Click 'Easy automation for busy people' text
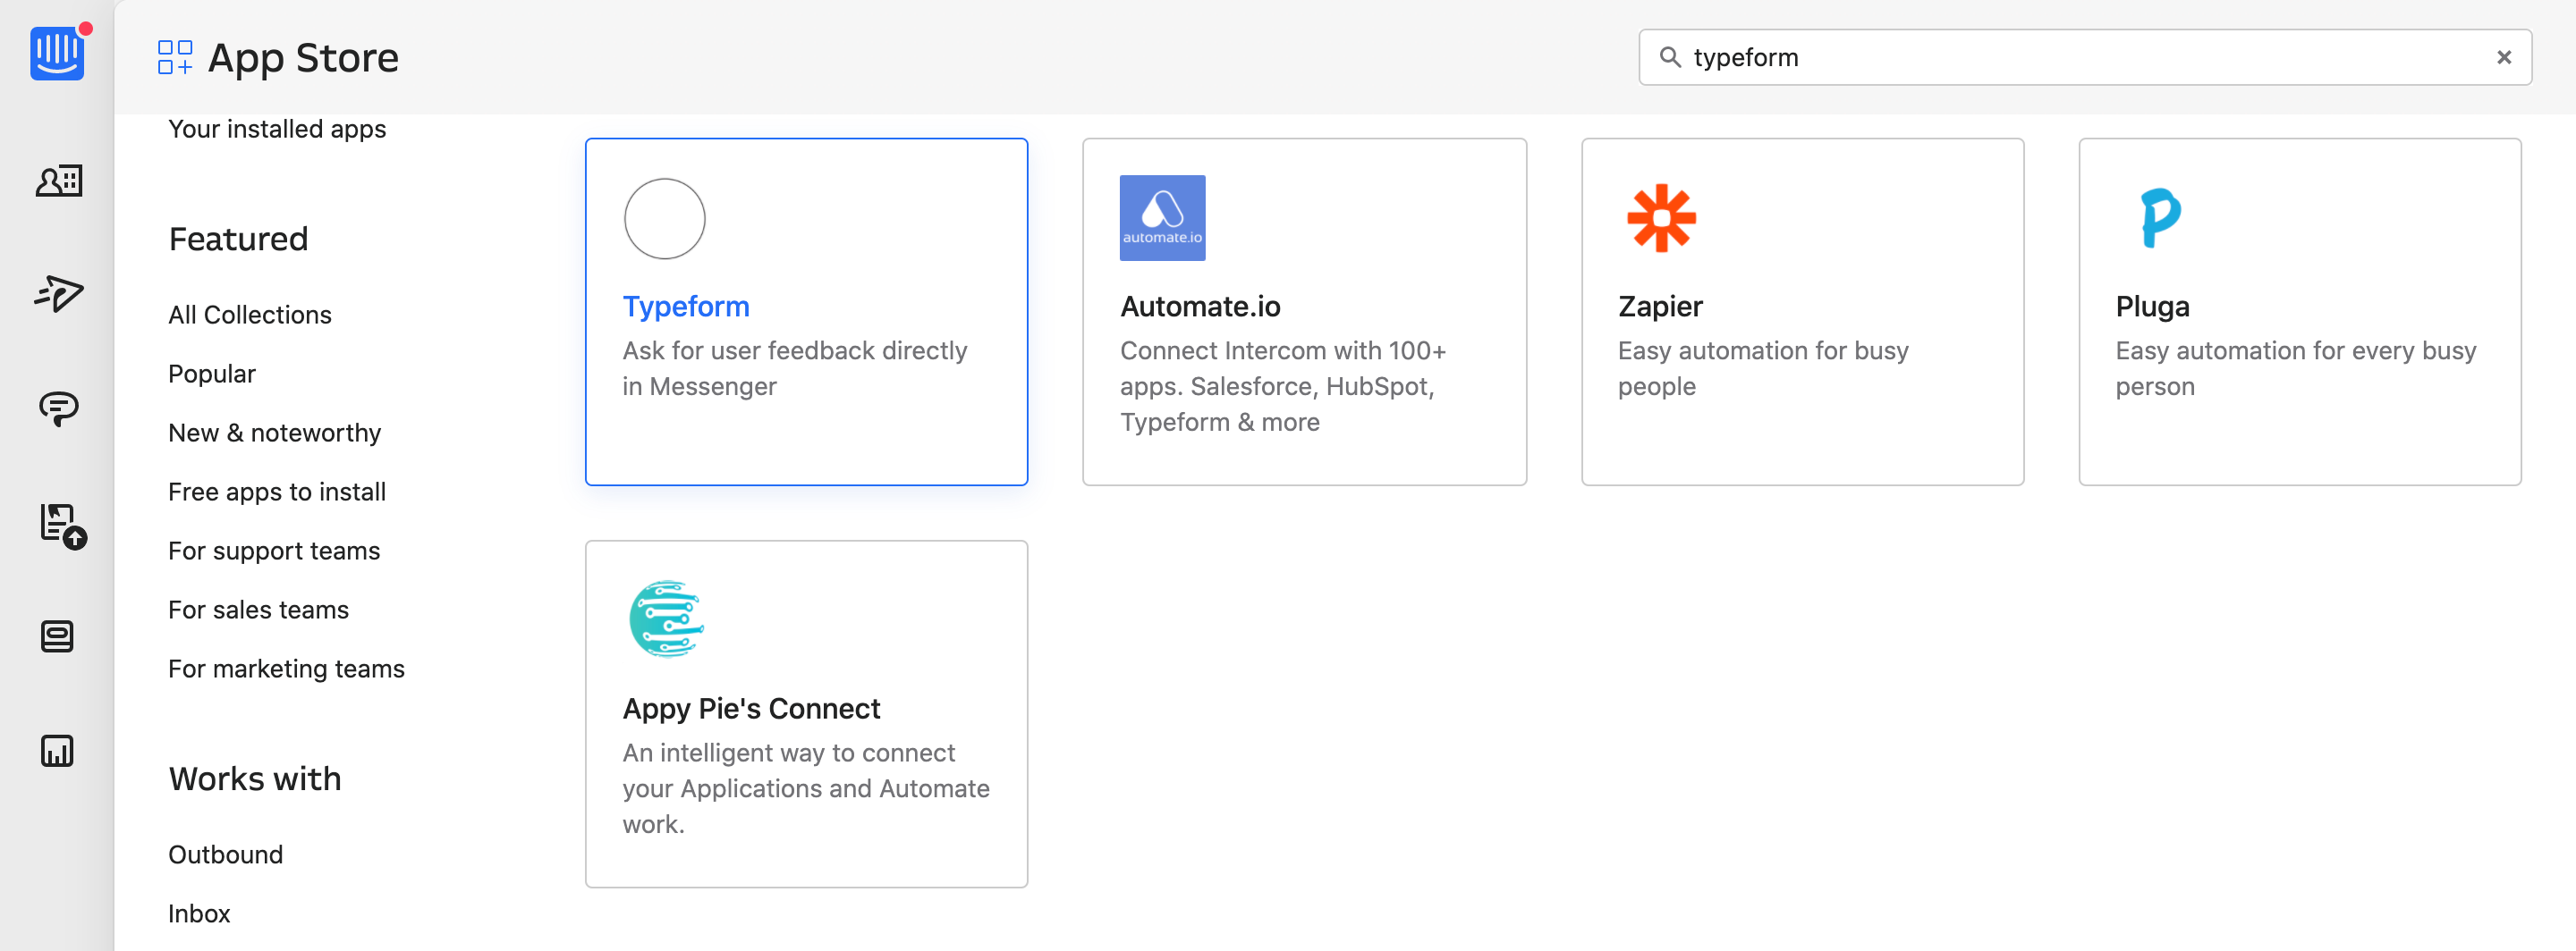The image size is (2576, 951). [x=1763, y=367]
